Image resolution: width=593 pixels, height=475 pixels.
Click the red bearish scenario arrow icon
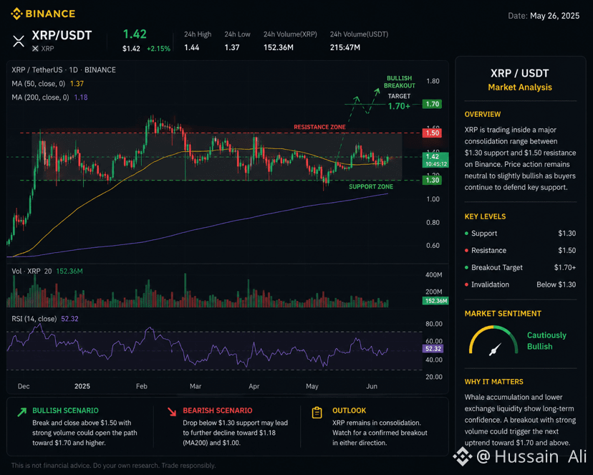(x=172, y=412)
